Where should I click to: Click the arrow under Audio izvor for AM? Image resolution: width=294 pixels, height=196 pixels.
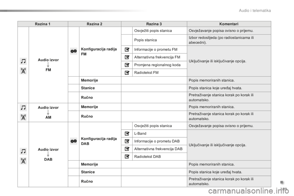(x=48, y=112)
